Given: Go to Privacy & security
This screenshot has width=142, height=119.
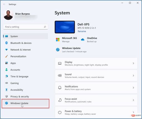Looking at the screenshot, I should (x=26, y=97).
